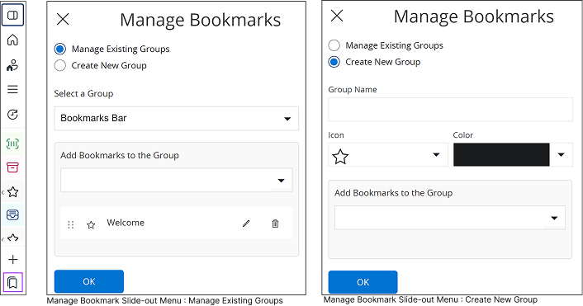
Task: Select Create New Group radio in right panel
Action: [334, 62]
